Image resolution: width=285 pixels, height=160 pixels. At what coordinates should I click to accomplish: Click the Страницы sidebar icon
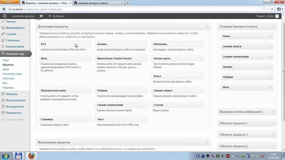coord(3,40)
